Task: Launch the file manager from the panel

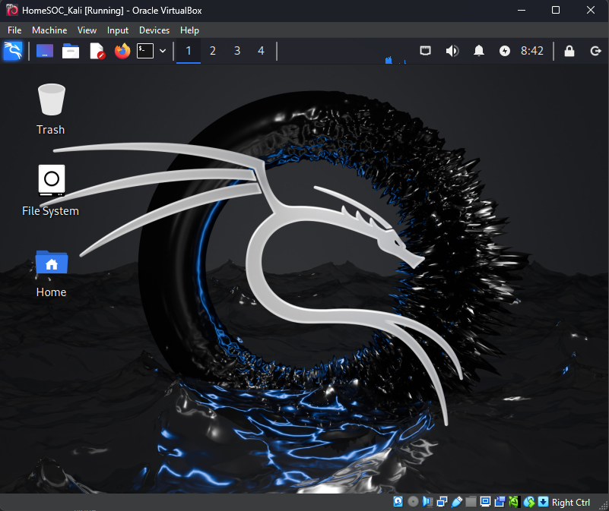Action: [x=71, y=51]
